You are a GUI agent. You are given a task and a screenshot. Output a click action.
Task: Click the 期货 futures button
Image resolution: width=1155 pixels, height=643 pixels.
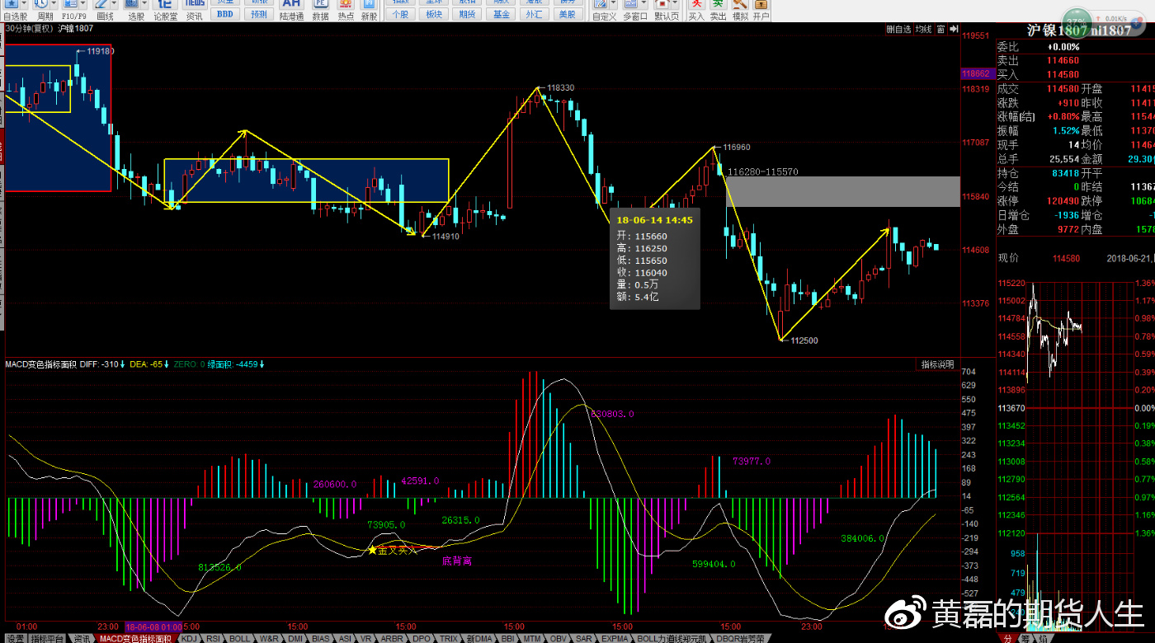click(x=468, y=15)
